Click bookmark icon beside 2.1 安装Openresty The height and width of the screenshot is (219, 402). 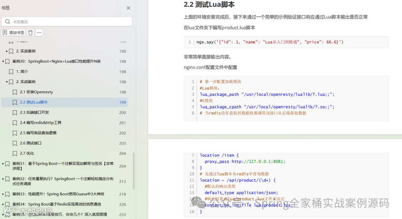(x=15, y=92)
